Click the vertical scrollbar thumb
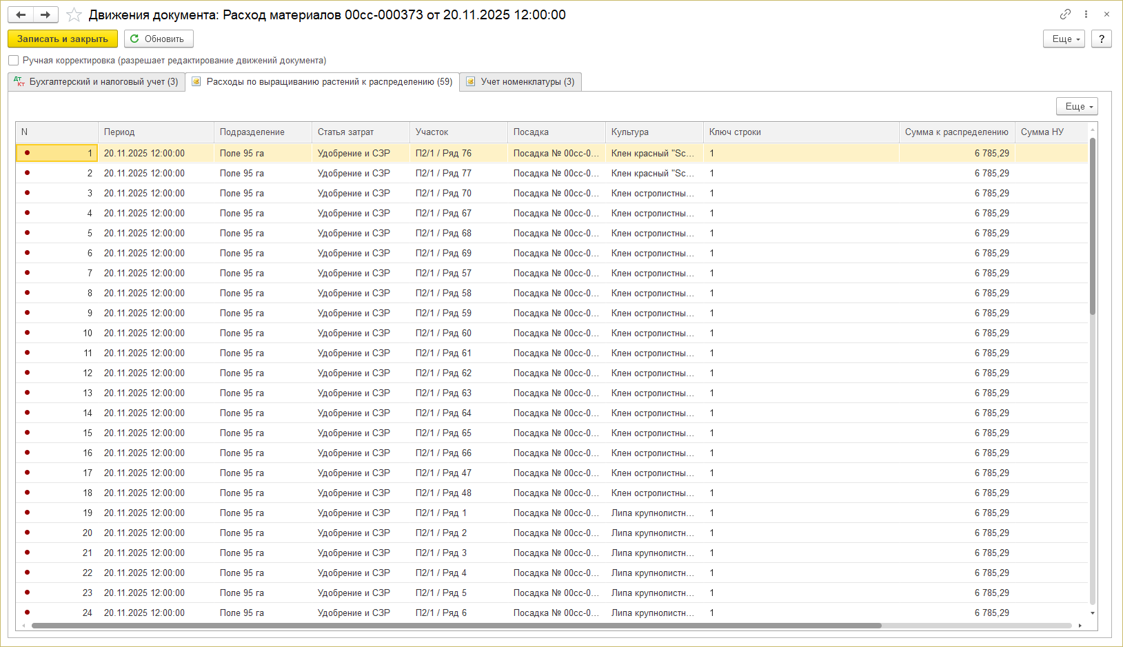Image resolution: width=1123 pixels, height=647 pixels. click(x=1093, y=227)
